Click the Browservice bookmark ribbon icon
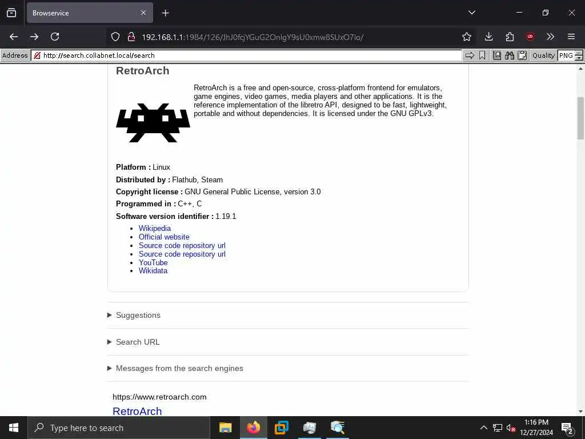The height and width of the screenshot is (439, 585). 482,55
